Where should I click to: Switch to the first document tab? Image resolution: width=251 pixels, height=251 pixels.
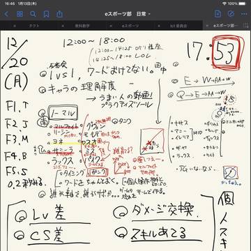(x=34, y=26)
